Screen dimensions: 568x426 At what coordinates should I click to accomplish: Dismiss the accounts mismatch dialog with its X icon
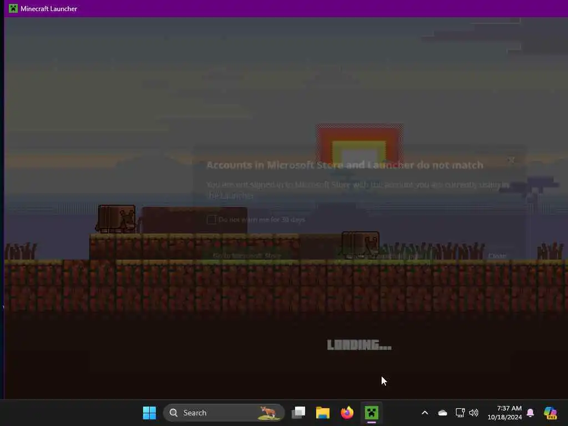point(511,160)
